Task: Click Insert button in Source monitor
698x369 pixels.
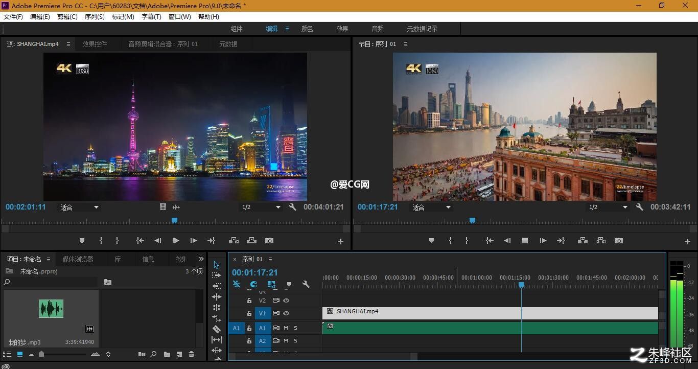Action: [x=234, y=240]
